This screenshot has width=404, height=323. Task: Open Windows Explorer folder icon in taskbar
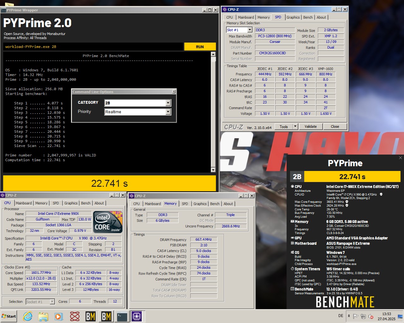click(43, 316)
